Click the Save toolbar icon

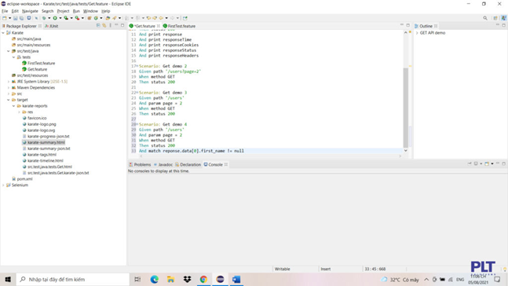coord(15,18)
